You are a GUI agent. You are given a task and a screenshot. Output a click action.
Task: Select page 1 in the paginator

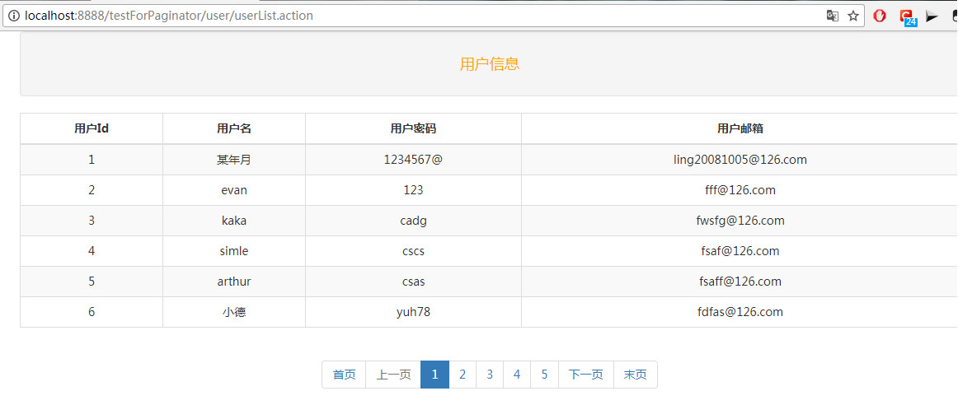point(435,375)
